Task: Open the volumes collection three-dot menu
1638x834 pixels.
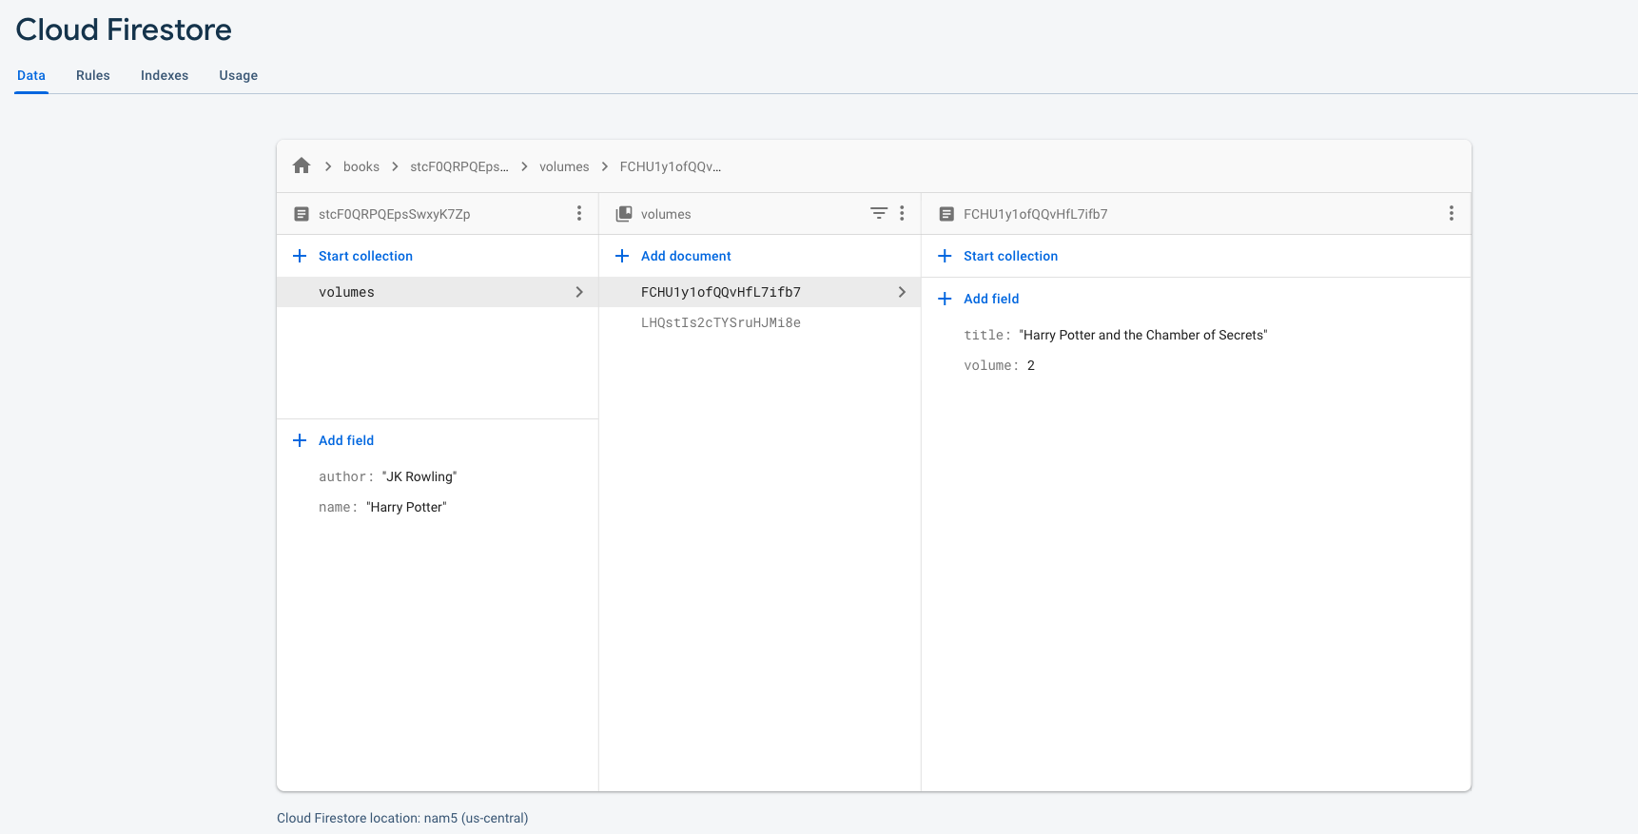Action: pyautogui.click(x=902, y=214)
